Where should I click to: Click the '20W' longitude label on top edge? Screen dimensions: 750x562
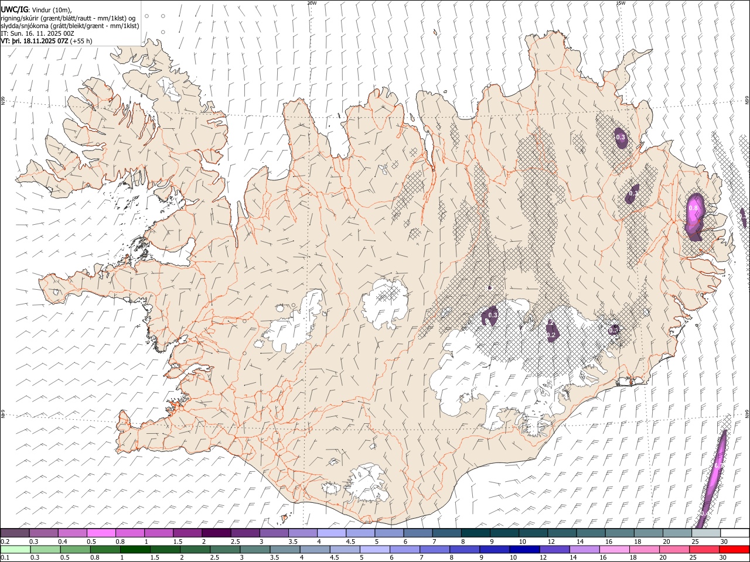click(x=312, y=3)
